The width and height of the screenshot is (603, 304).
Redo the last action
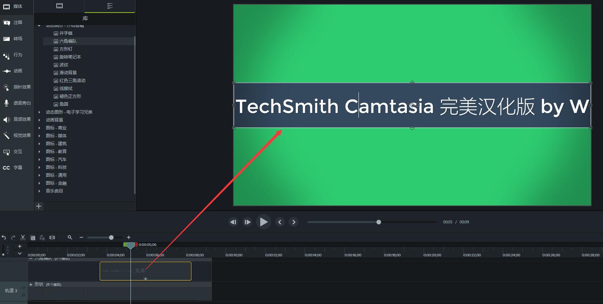(13, 237)
